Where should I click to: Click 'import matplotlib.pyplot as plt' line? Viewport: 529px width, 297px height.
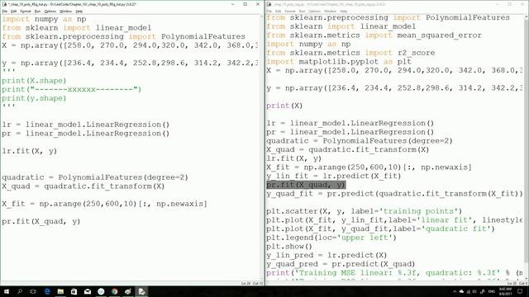pyautogui.click(x=339, y=62)
